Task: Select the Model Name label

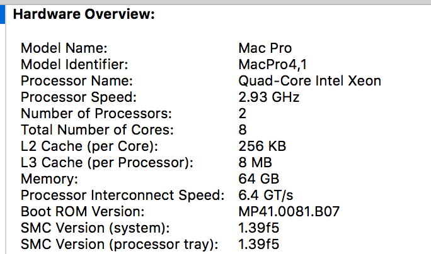Action: click(64, 48)
